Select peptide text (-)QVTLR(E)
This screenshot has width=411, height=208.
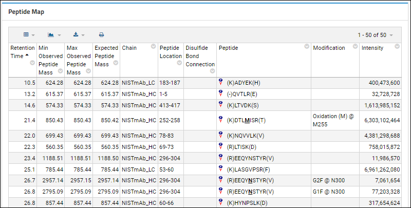[x=242, y=94]
